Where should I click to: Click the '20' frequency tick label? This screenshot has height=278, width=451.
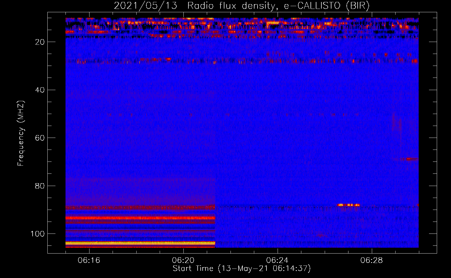click(x=40, y=42)
